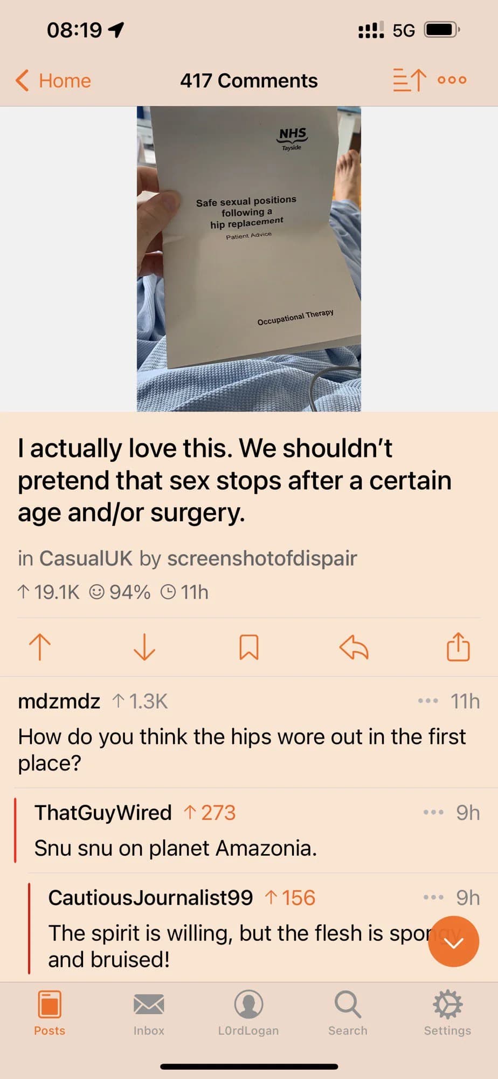Tap the orange jump-to-next-comment button
The width and height of the screenshot is (498, 1079).
click(x=453, y=941)
